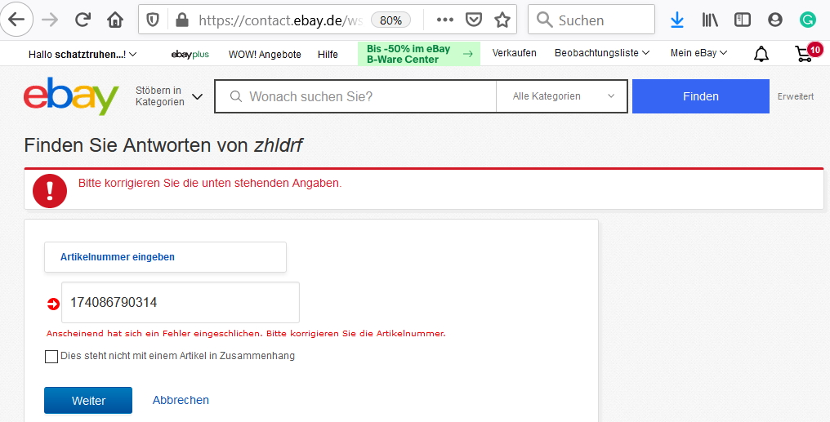
Task: Open the Firefox library icon
Action: (x=710, y=20)
